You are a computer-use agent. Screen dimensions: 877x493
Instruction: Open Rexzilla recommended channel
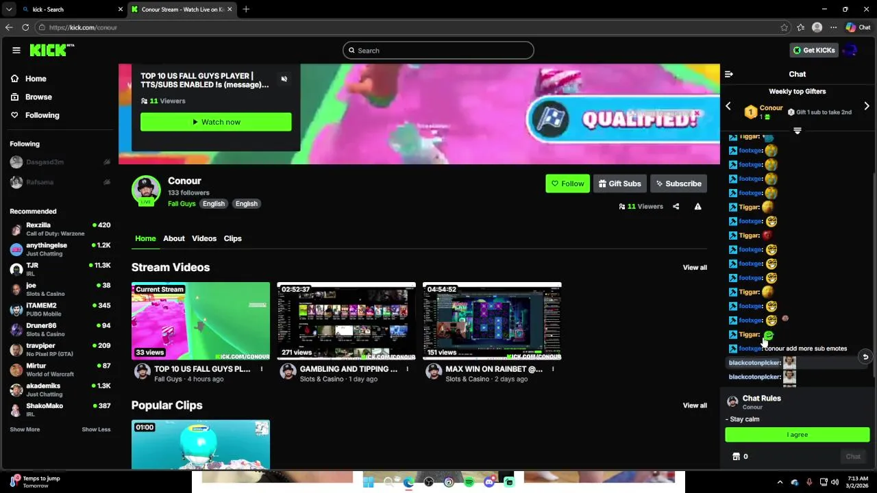[60, 229]
